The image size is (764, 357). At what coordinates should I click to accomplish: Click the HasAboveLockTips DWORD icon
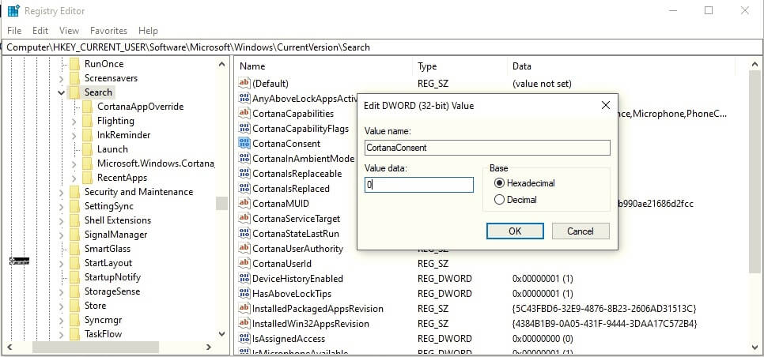coord(244,294)
